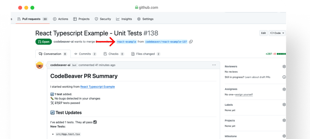Click the codebeaver-ai beaver avatar

tap(40, 65)
